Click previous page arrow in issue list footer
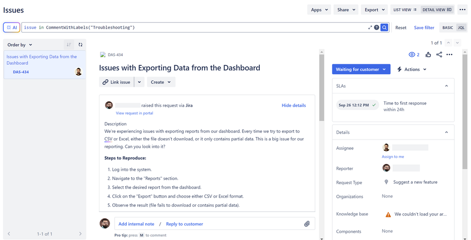Image resolution: width=471 pixels, height=240 pixels. [x=9, y=234]
